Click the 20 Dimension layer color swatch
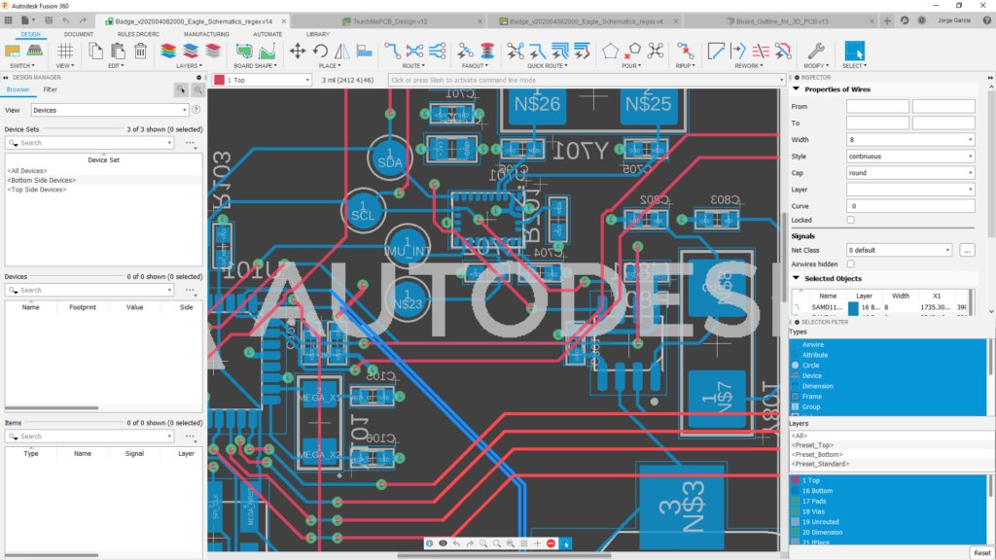This screenshot has height=560, width=996. pyautogui.click(x=796, y=532)
